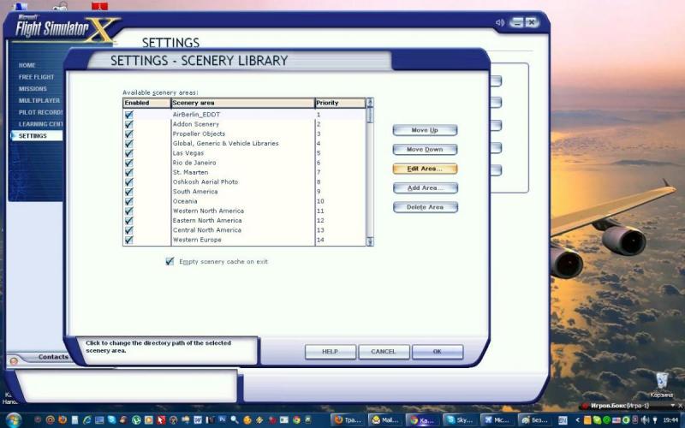685x428 pixels.
Task: Click the scenery list scrollbar thumb
Action: coord(370,116)
